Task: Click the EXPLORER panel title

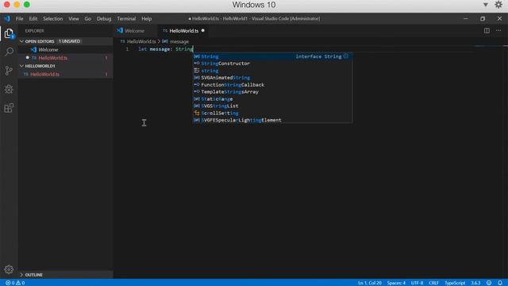Action: tap(34, 31)
